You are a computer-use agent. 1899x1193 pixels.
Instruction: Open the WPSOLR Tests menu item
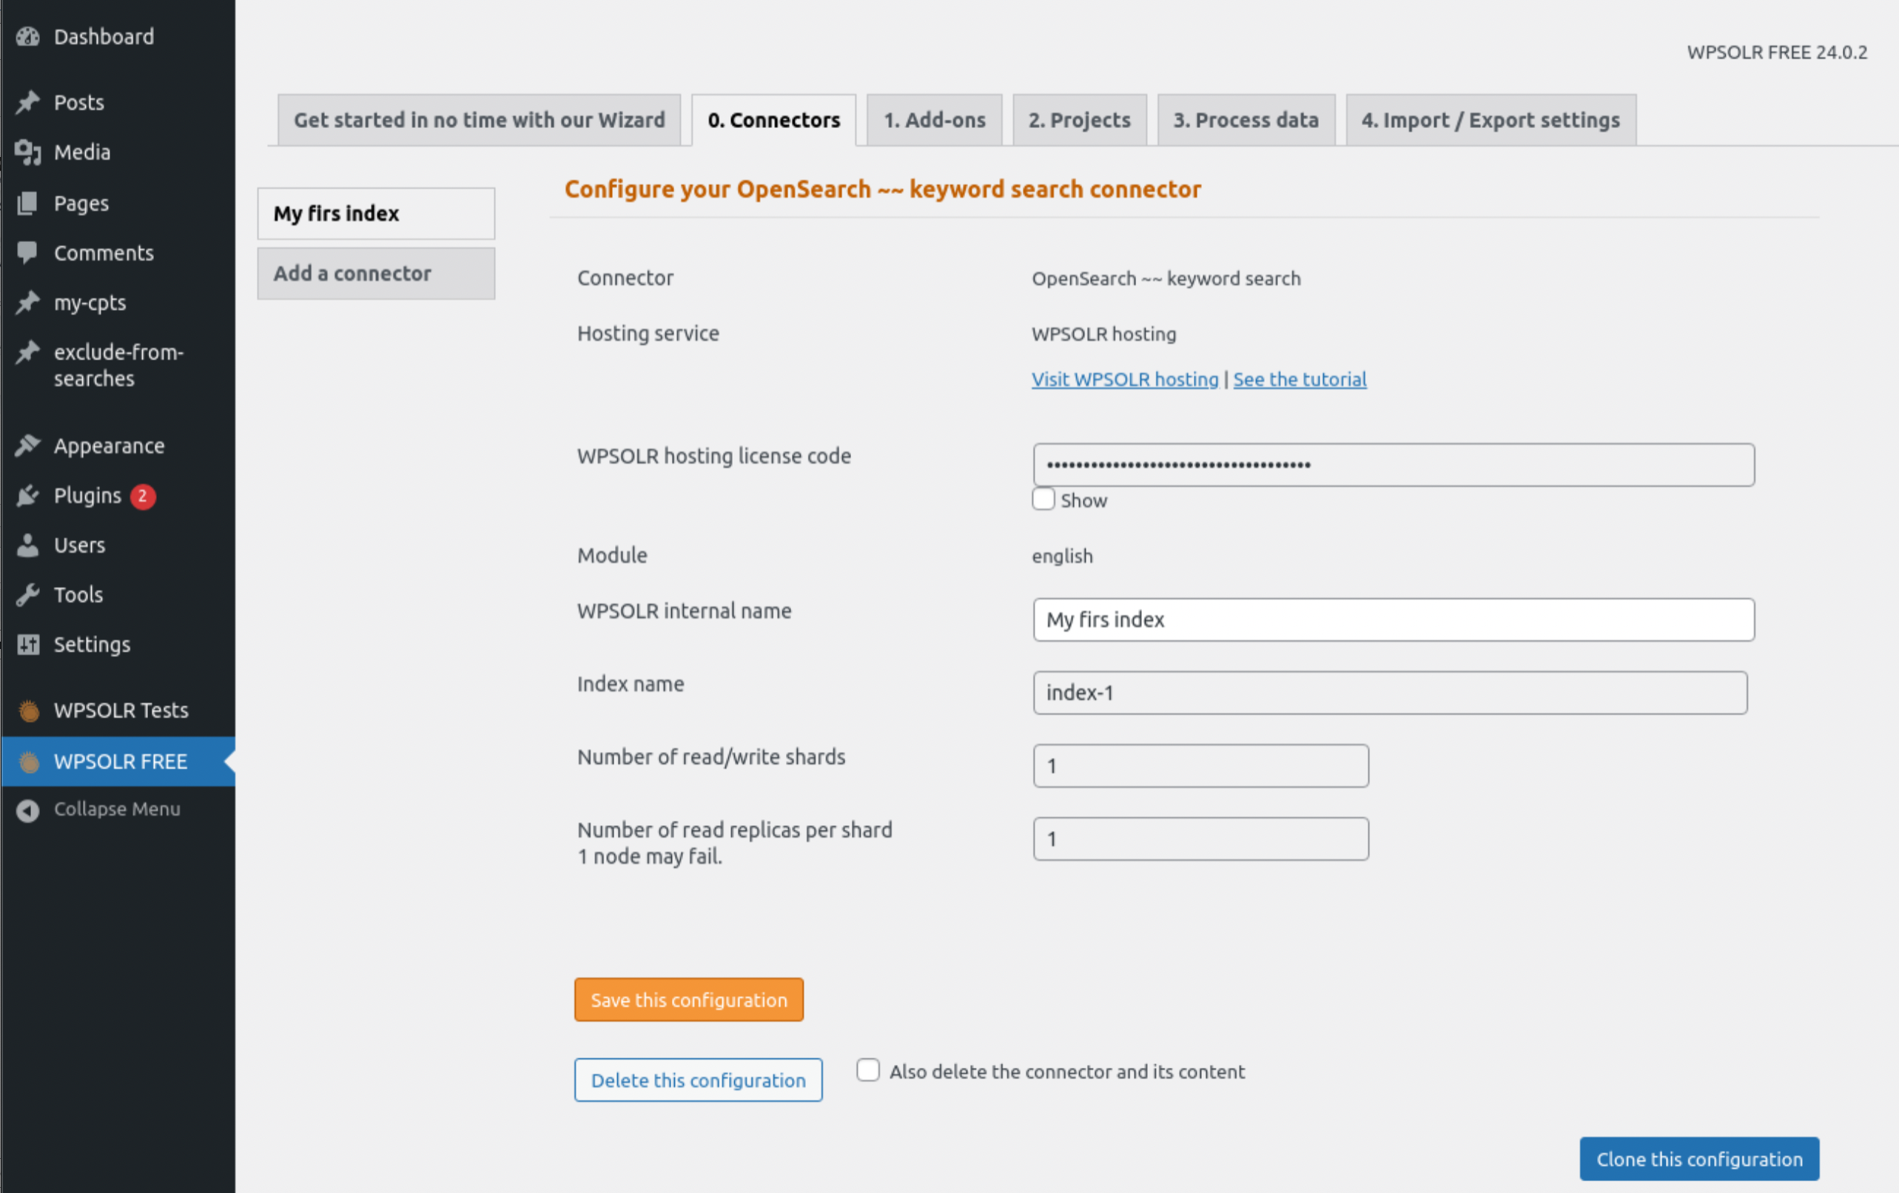pyautogui.click(x=118, y=710)
